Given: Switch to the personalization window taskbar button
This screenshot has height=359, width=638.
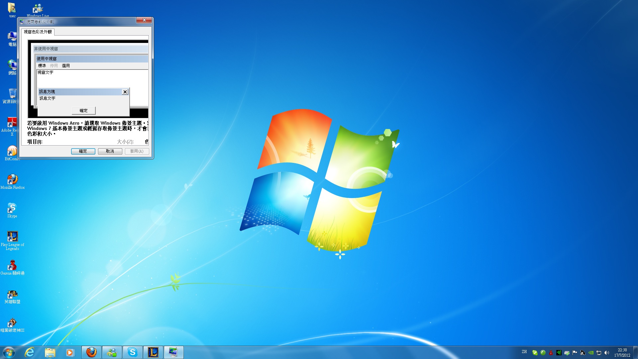Looking at the screenshot, I should (x=174, y=352).
